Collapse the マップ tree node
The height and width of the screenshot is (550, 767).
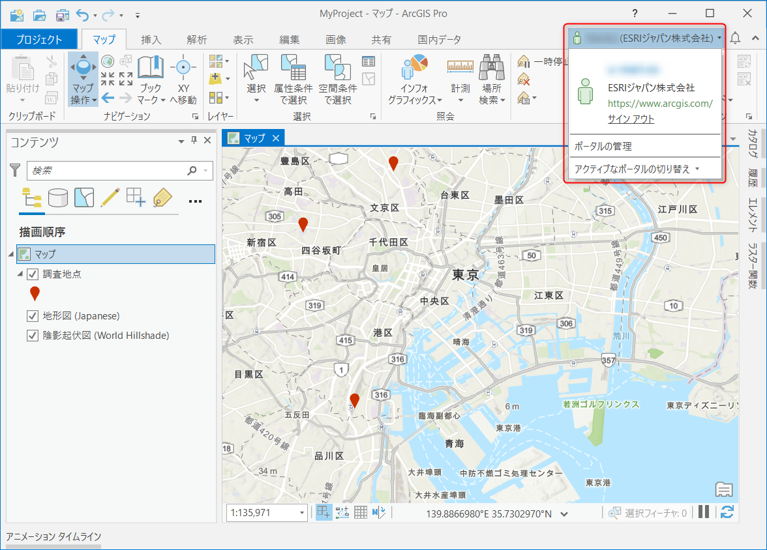pyautogui.click(x=11, y=254)
